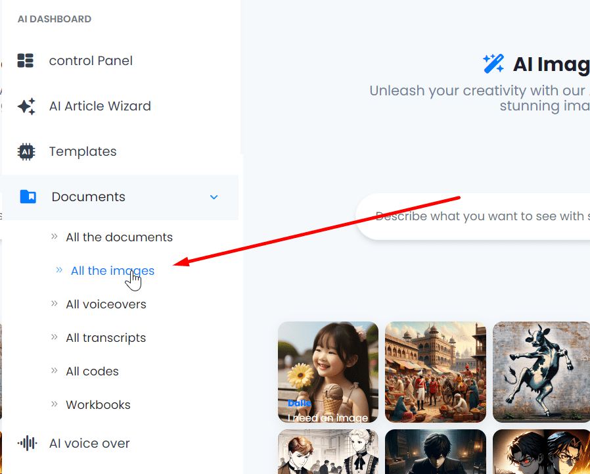This screenshot has height=474, width=590.
Task: Open All the documents link
Action: [x=119, y=237]
